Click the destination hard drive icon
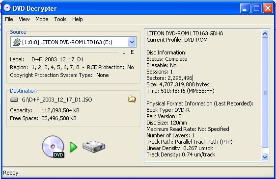The height and width of the screenshot is (179, 276). (x=14, y=100)
